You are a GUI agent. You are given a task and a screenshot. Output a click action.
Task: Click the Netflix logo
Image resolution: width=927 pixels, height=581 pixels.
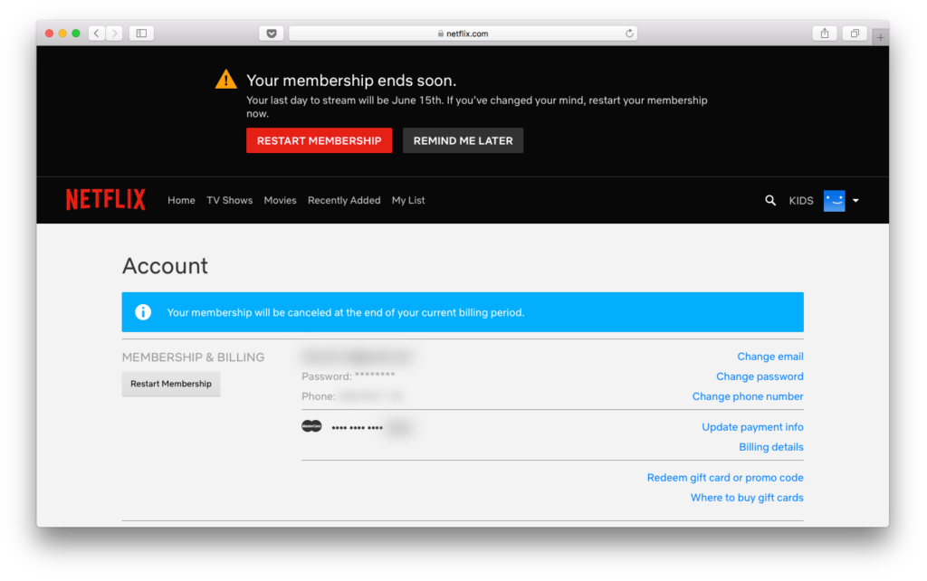coord(105,200)
